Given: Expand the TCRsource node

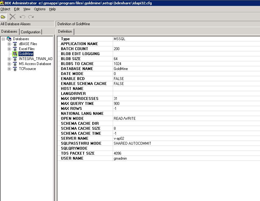Looking at the screenshot, I should point(9,69).
